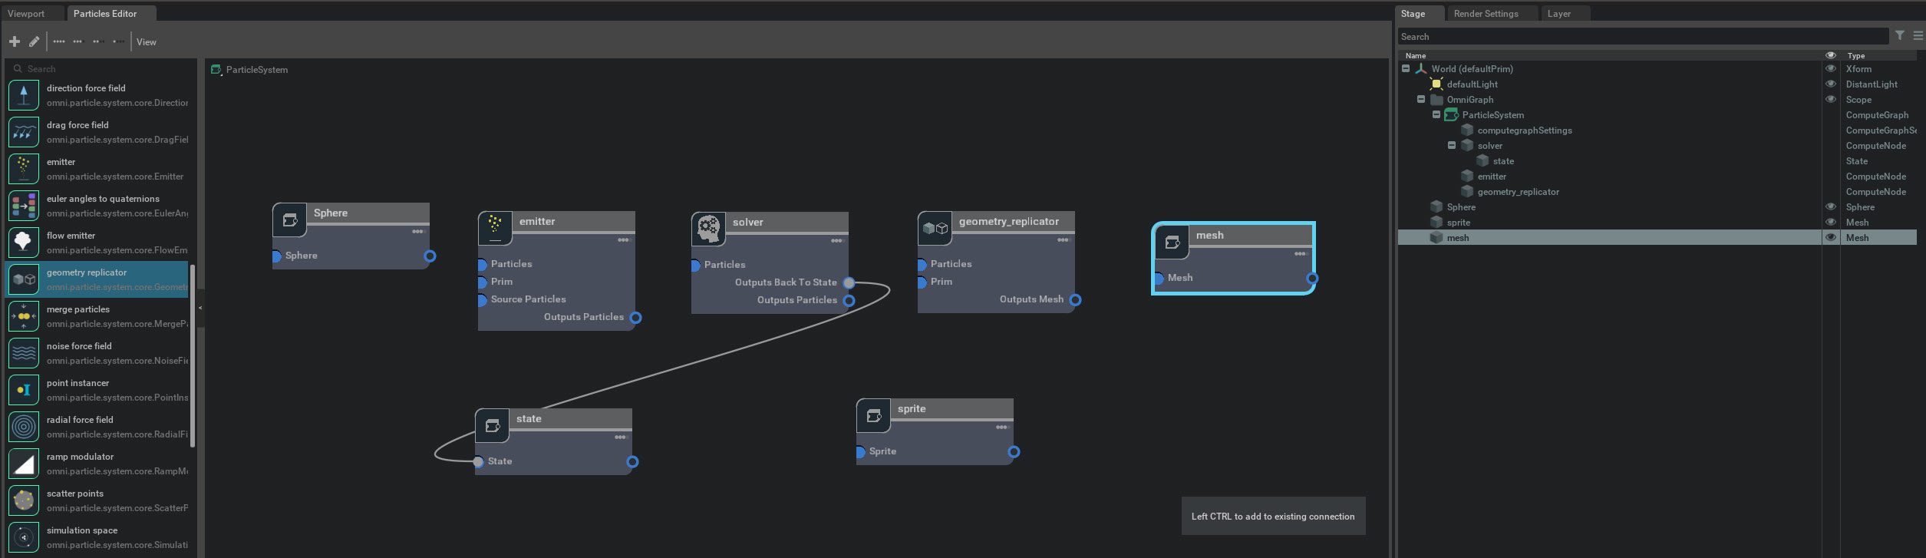Select the drag force field node icon
1926x558 pixels.
[x=24, y=132]
